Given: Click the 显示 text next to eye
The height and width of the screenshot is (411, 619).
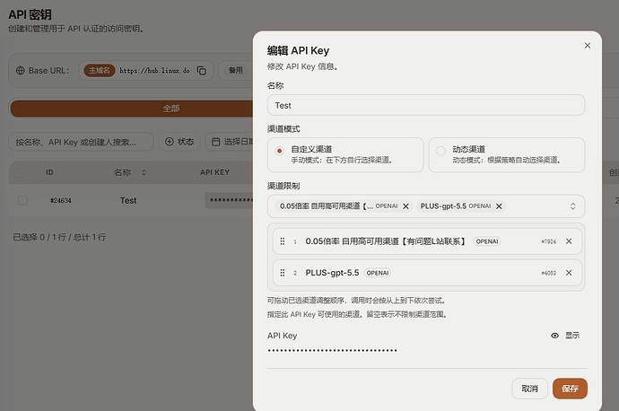Looking at the screenshot, I should coord(572,336).
